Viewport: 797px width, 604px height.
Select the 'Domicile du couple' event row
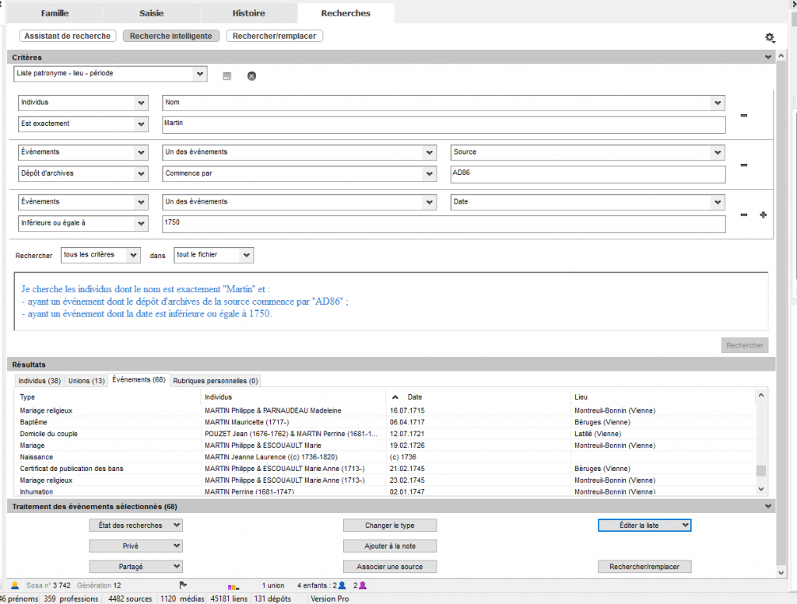[386, 434]
